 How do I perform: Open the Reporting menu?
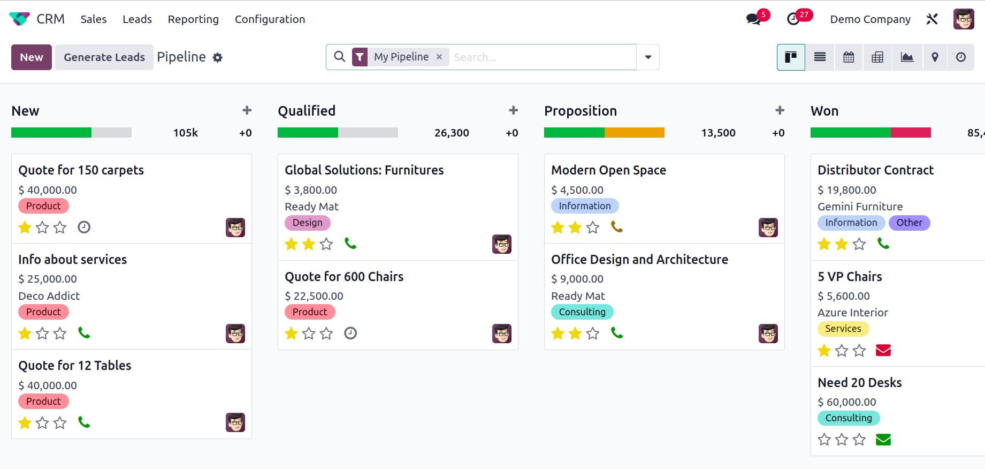(193, 19)
